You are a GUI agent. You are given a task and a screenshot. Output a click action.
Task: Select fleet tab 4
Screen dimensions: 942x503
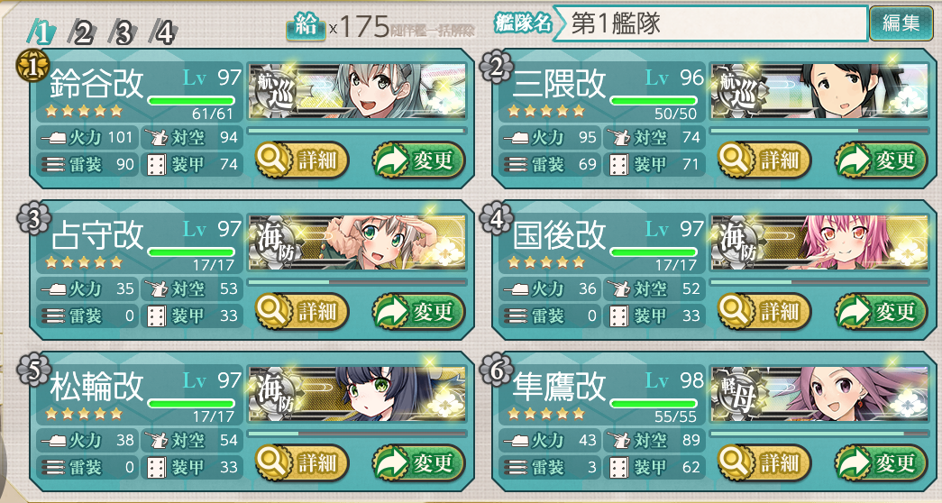[x=163, y=32]
